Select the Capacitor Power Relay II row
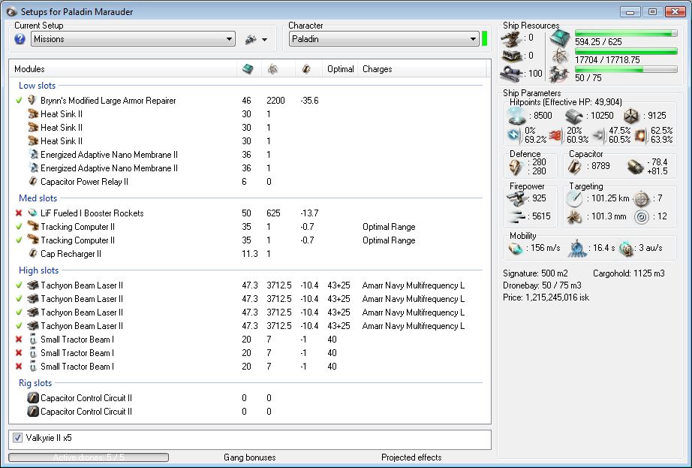The image size is (692, 468). coord(84,182)
